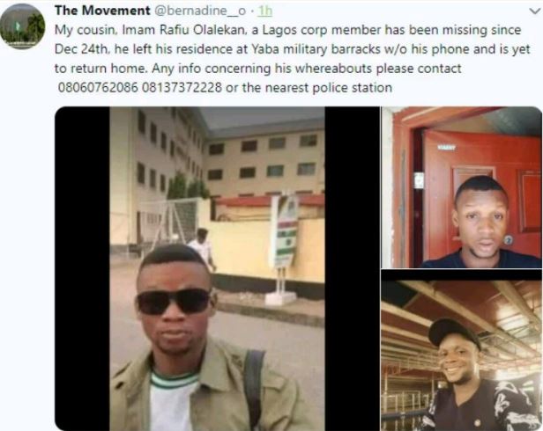Image resolution: width=543 pixels, height=431 pixels.
Task: Click phone number 08060762086 in tweet
Action: click(x=98, y=87)
